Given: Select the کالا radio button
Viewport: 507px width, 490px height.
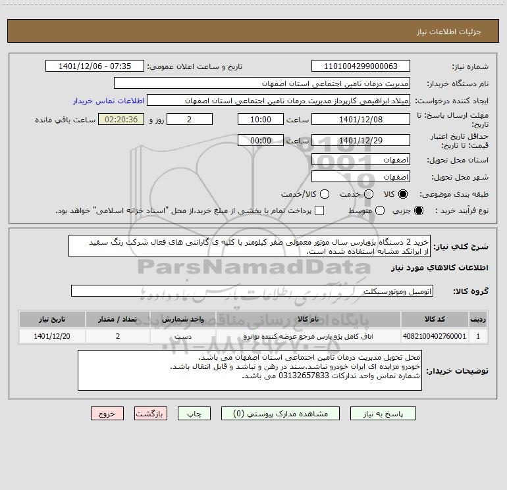Looking at the screenshot, I should (x=403, y=194).
